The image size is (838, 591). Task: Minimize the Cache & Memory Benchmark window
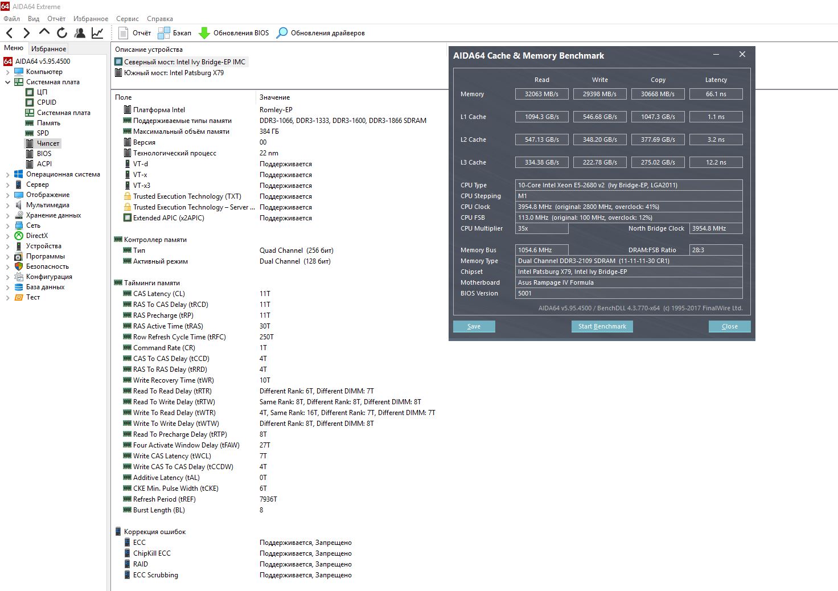point(716,55)
